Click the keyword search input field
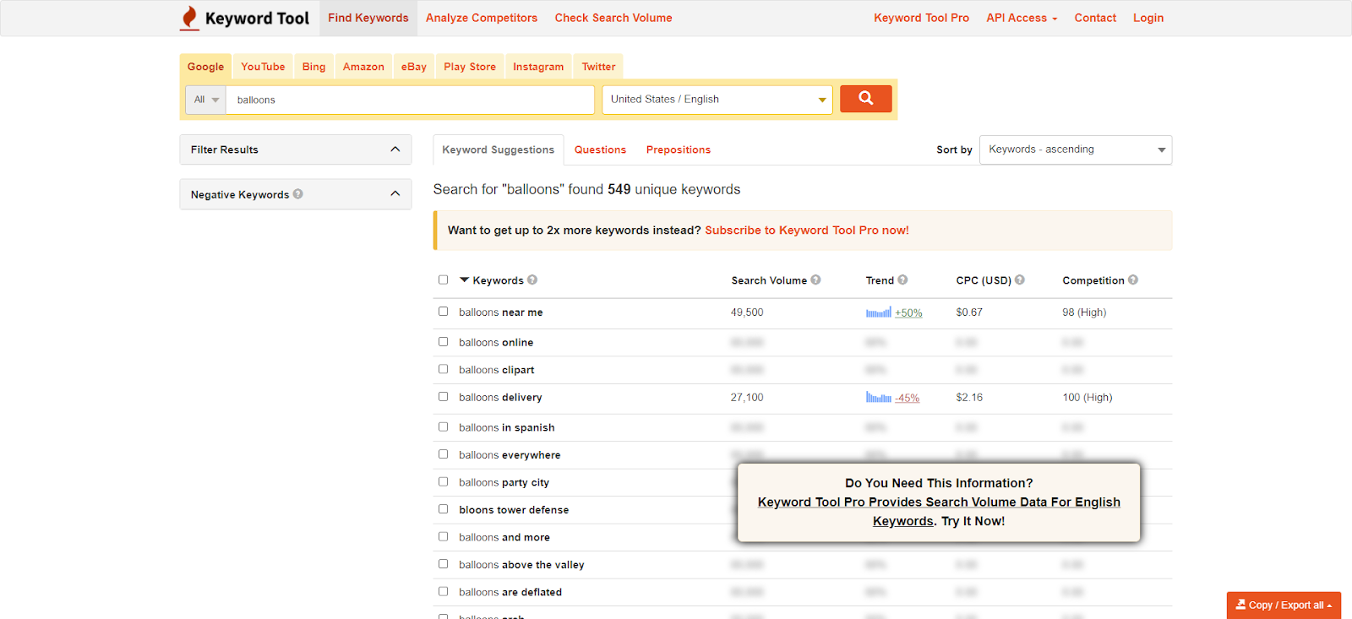 [x=410, y=100]
